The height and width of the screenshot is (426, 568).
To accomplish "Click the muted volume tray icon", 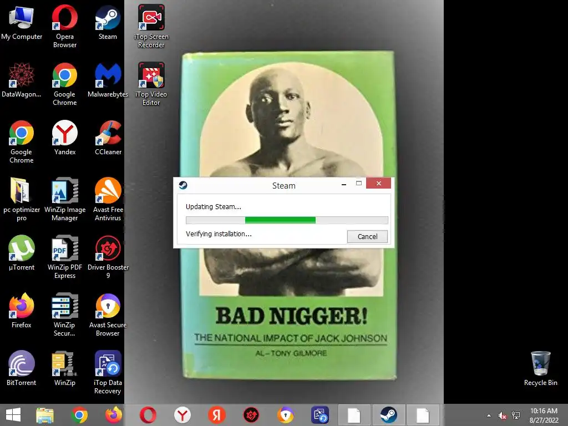I will [502, 415].
